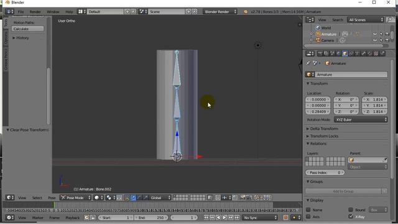Select the World item in outliner
The height and width of the screenshot is (224, 398).
click(x=326, y=28)
